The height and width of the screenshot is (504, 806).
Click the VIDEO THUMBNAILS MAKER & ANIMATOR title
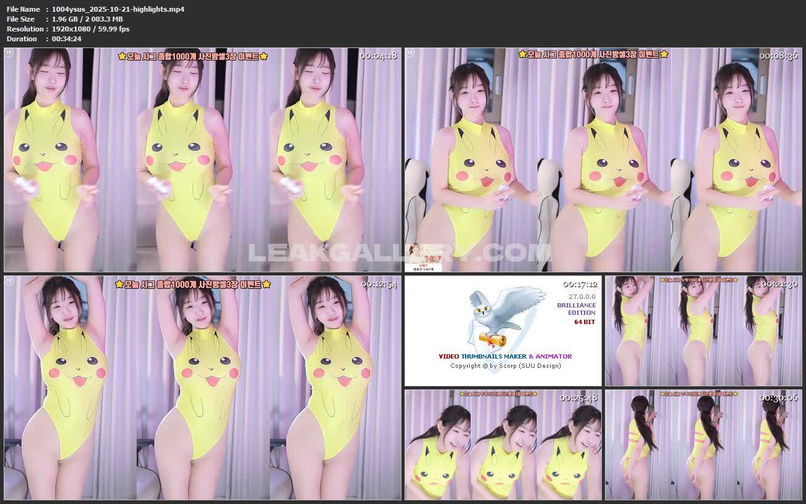(x=505, y=356)
